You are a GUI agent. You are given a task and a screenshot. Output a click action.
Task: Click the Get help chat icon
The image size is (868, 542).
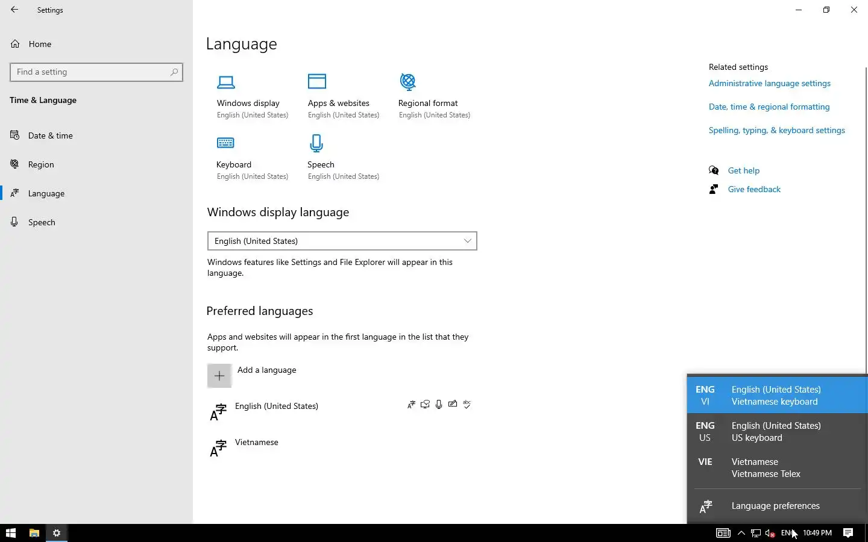[x=714, y=170]
